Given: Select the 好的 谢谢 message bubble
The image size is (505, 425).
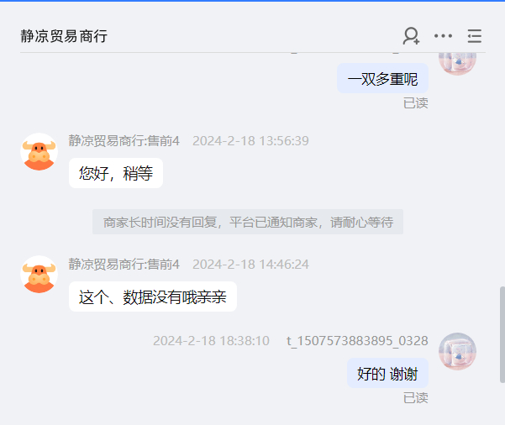Looking at the screenshot, I should coord(387,373).
